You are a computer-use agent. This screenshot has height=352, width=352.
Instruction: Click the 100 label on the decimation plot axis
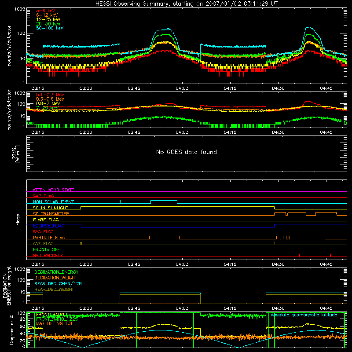click(x=21, y=280)
